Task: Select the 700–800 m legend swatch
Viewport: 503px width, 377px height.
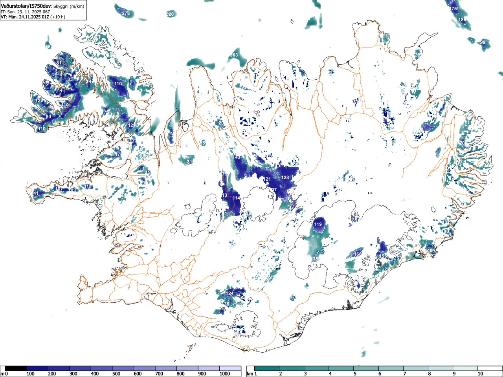Action: coord(166,368)
